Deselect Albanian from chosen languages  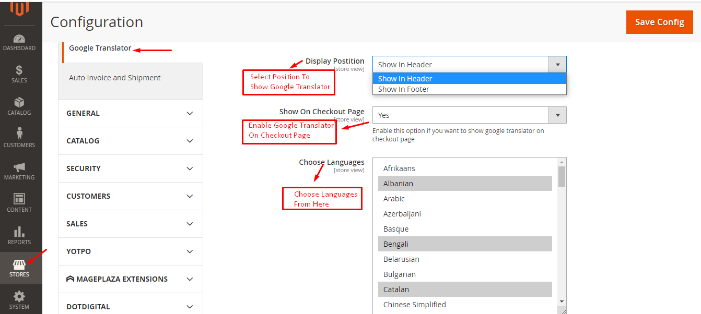pyautogui.click(x=465, y=183)
